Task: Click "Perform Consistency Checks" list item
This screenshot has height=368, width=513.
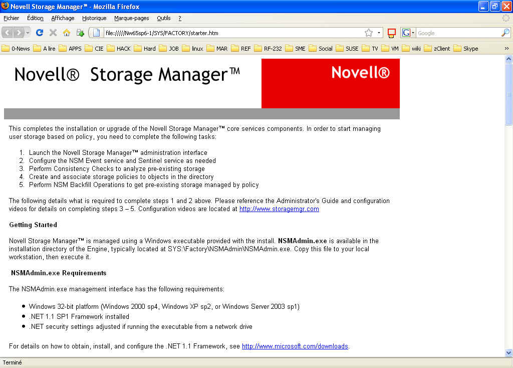Action: [117, 168]
